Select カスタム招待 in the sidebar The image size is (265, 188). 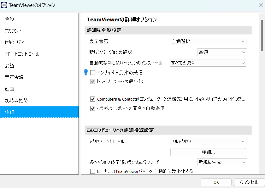tap(39, 100)
